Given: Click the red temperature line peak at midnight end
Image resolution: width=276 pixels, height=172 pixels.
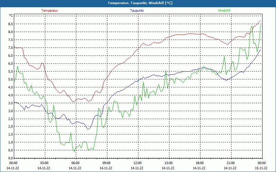Looking at the screenshot, I should pos(260,21).
